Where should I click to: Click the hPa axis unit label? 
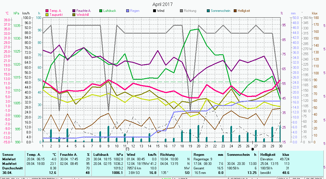[16, 13]
